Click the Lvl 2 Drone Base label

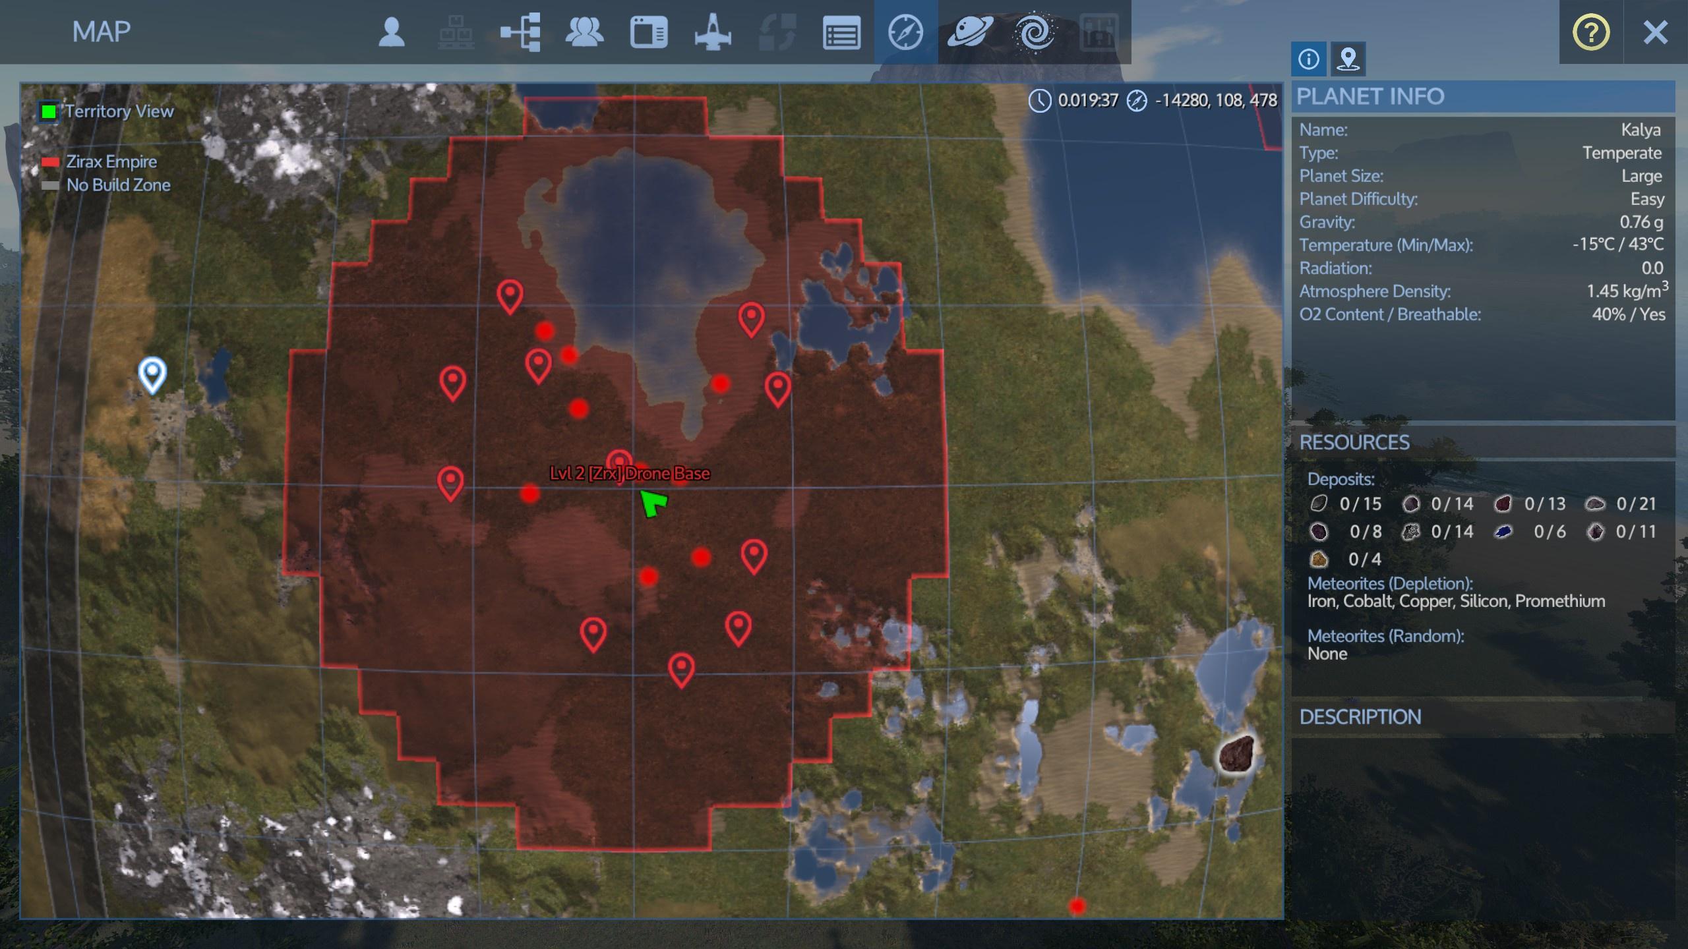coord(630,473)
